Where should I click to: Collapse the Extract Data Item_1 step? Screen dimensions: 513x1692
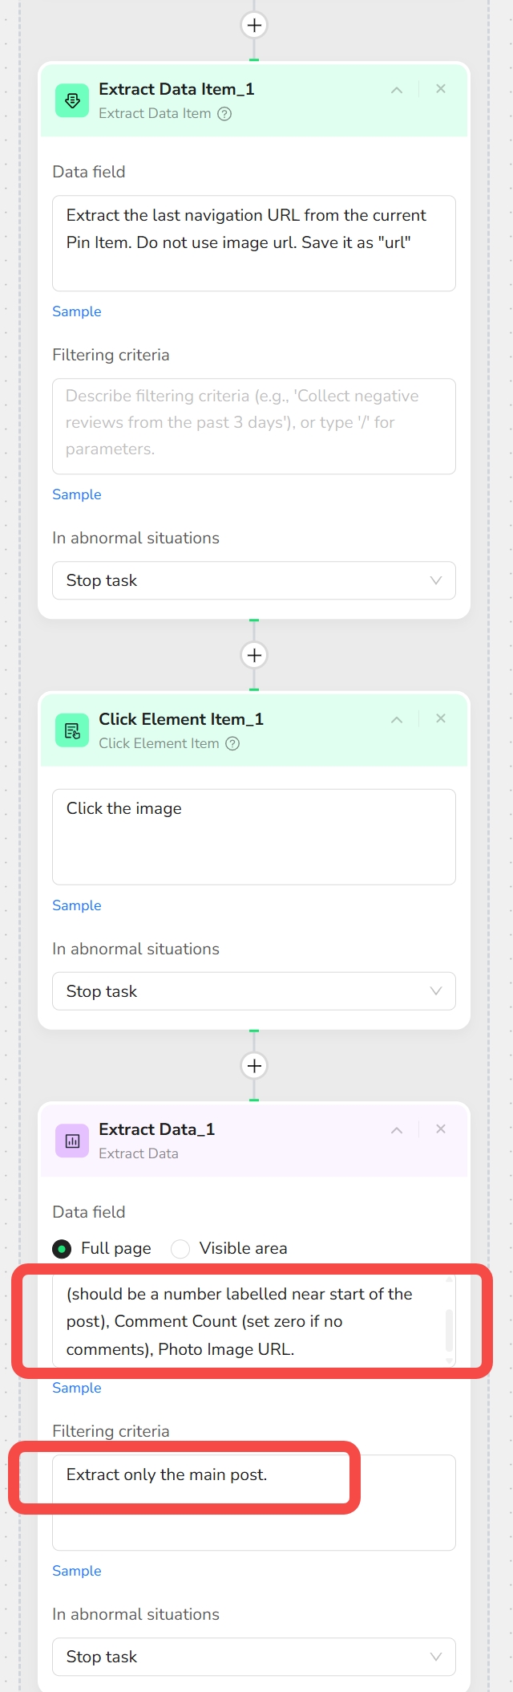pos(396,89)
